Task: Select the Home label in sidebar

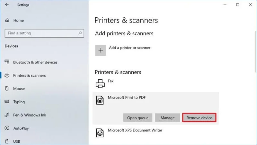Action: (x=19, y=21)
